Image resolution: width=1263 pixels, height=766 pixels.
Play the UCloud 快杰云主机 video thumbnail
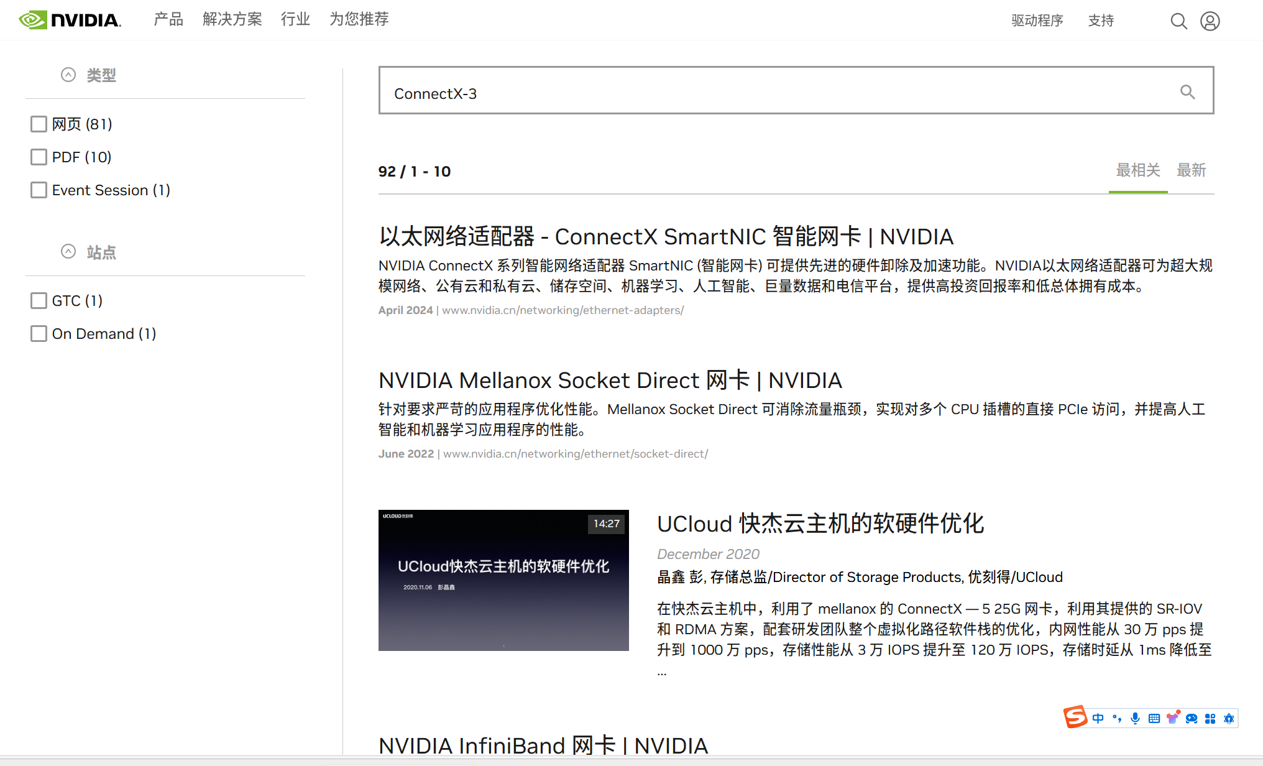pos(503,580)
